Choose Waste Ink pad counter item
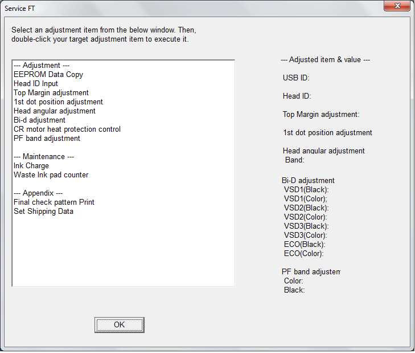Viewport: 415px width, 353px height. [51, 175]
